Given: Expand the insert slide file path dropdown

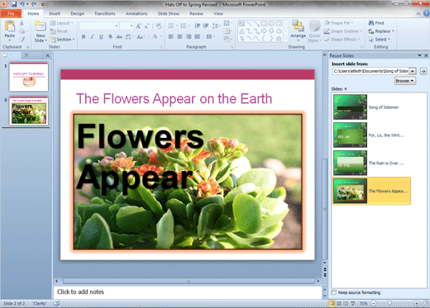Looking at the screenshot, I should pos(413,71).
